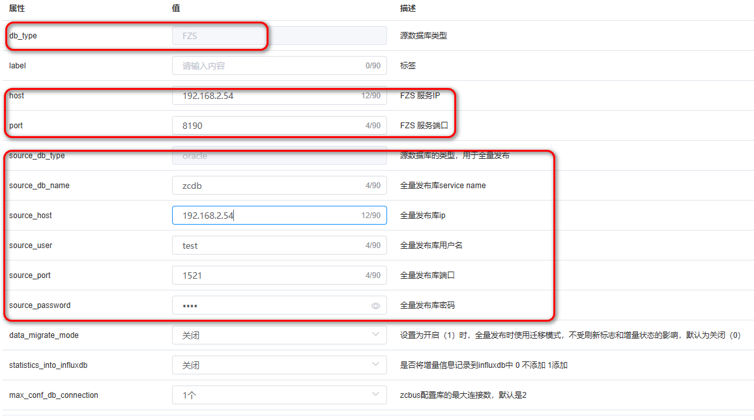Screen dimensions: 754x420
Task: Focus the source_user field containing test
Action: click(x=267, y=245)
